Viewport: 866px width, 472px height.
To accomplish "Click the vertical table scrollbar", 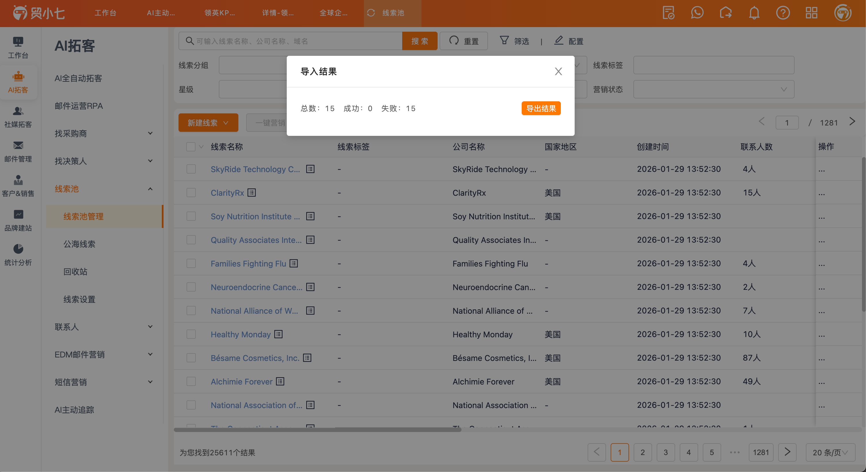I will [x=863, y=234].
